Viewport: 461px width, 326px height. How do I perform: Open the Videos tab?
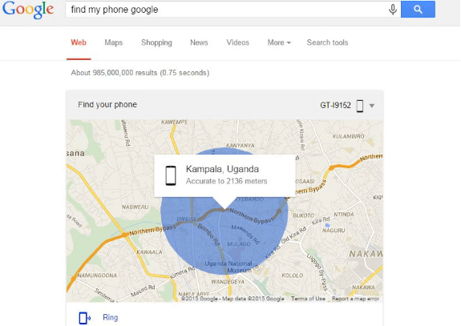pyautogui.click(x=237, y=42)
